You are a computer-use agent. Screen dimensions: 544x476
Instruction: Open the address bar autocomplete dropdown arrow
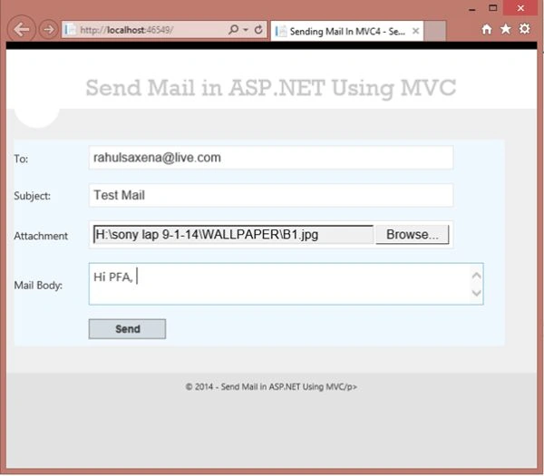(246, 30)
